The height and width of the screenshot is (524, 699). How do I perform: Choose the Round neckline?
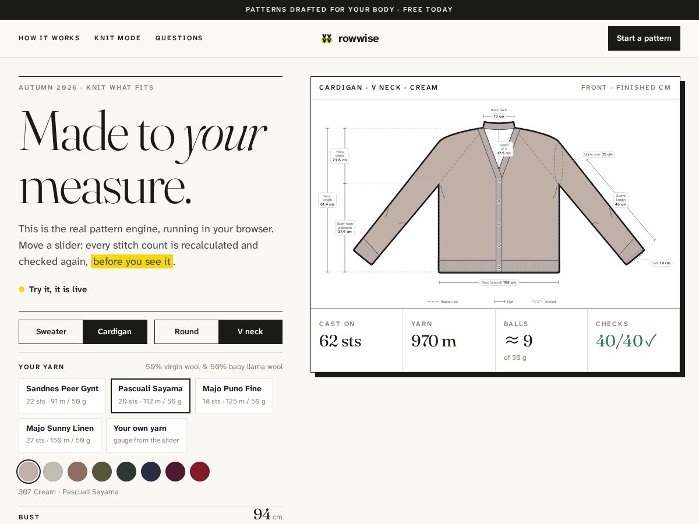(x=186, y=332)
